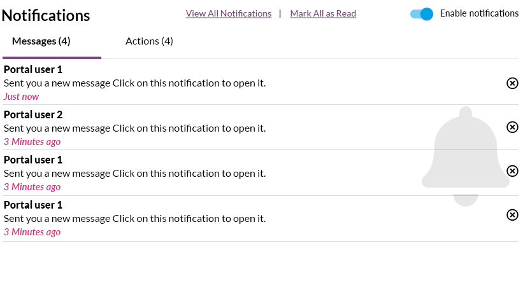The width and height of the screenshot is (523, 290).
Task: Dismiss the Portal user 2 notification
Action: click(512, 127)
